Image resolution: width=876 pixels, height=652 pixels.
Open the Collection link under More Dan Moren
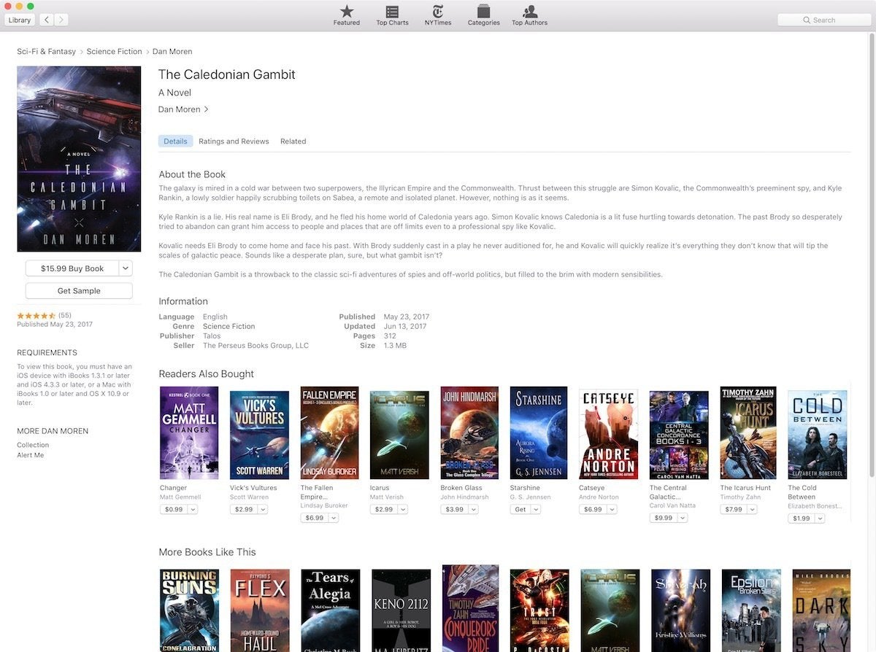point(33,445)
